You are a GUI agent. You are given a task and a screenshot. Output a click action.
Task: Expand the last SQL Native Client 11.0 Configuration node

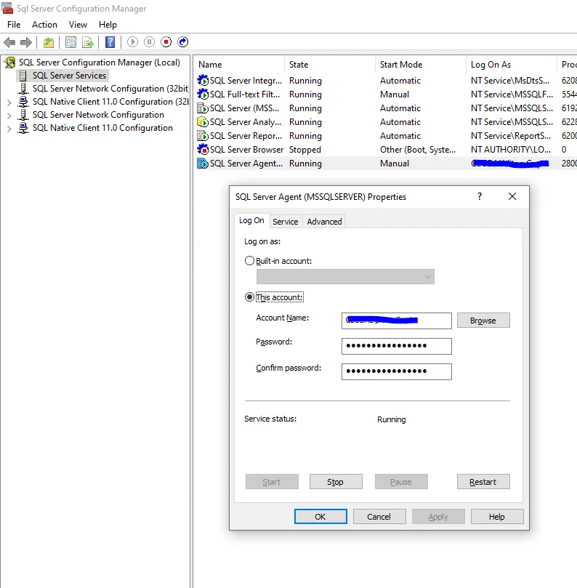(9, 128)
